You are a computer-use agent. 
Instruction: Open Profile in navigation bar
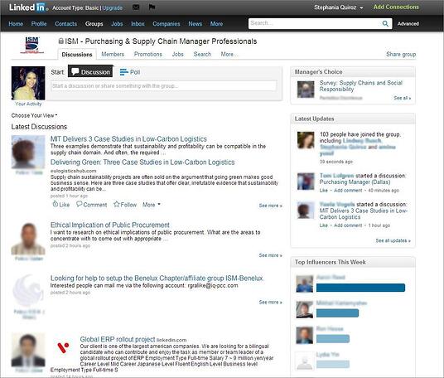(x=39, y=24)
